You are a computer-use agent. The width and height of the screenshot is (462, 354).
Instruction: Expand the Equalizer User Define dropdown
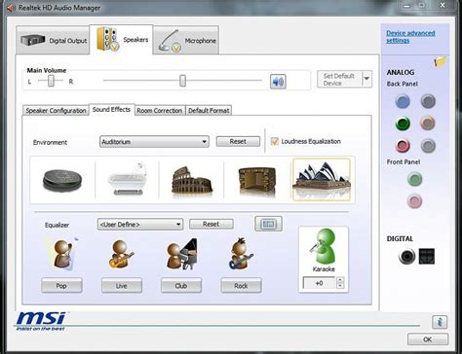tap(140, 225)
